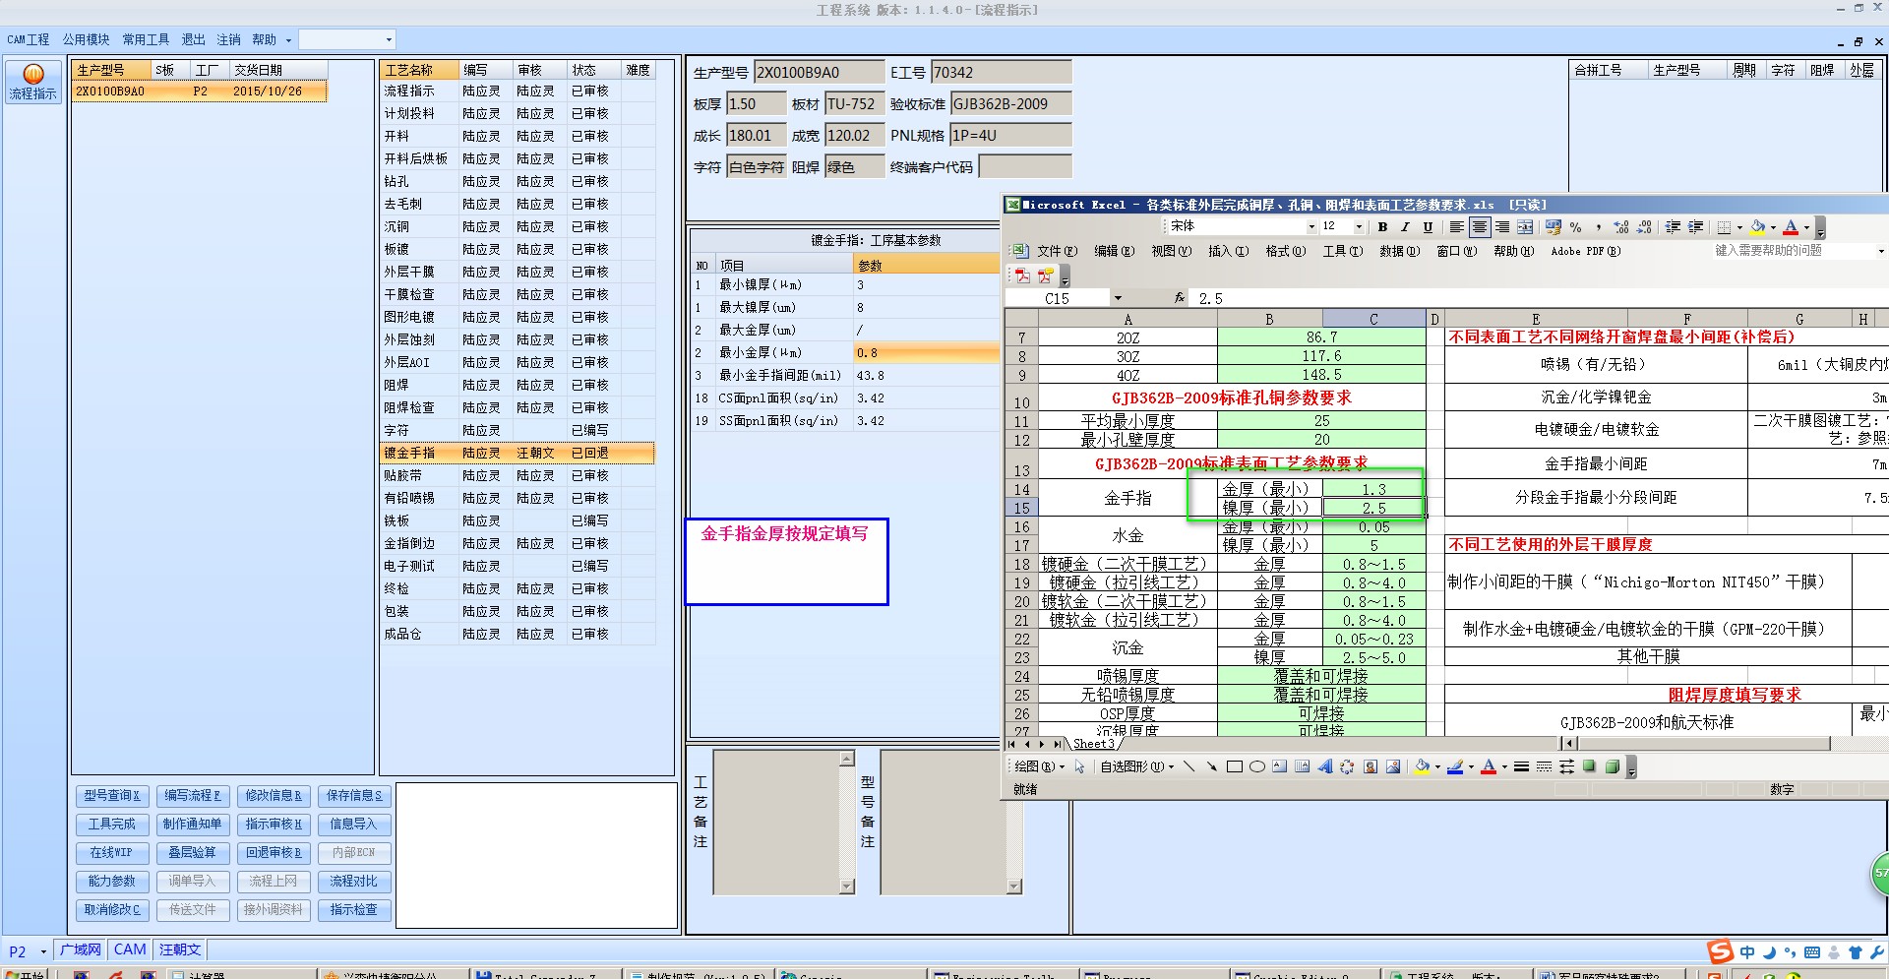
Task: Expand the font size 12 dropdown
Action: point(1359,227)
